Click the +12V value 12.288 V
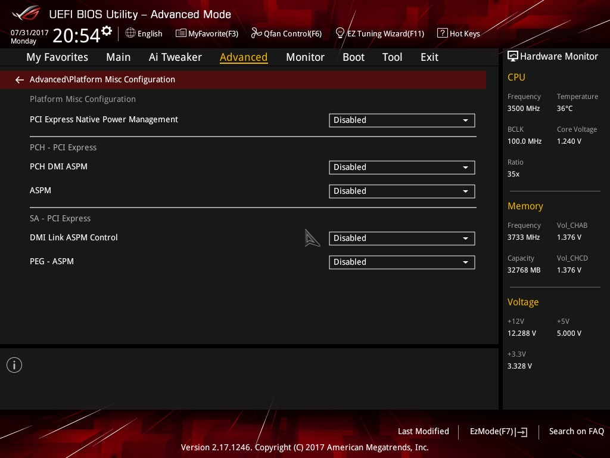This screenshot has width=610, height=458. [522, 333]
